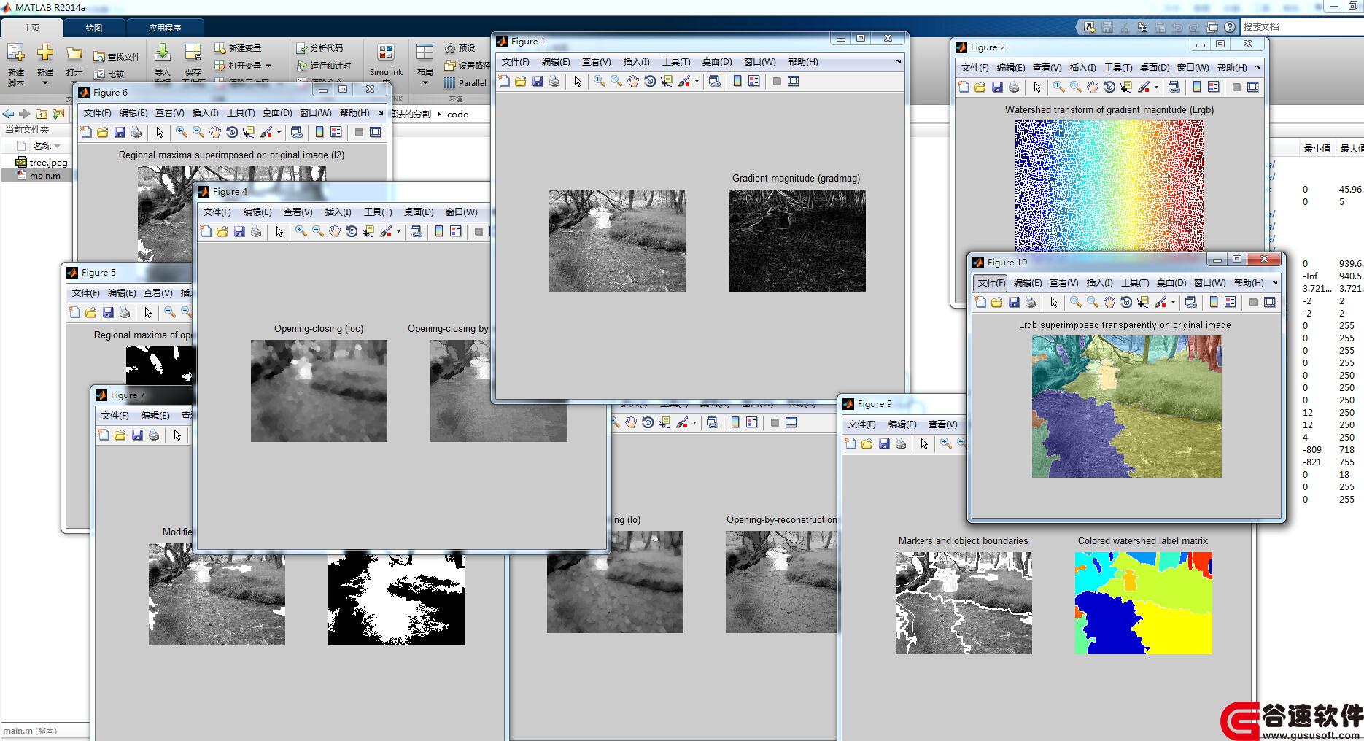The image size is (1364, 741).
Task: Open 工具(T) menu in Figure 1
Action: (676, 62)
